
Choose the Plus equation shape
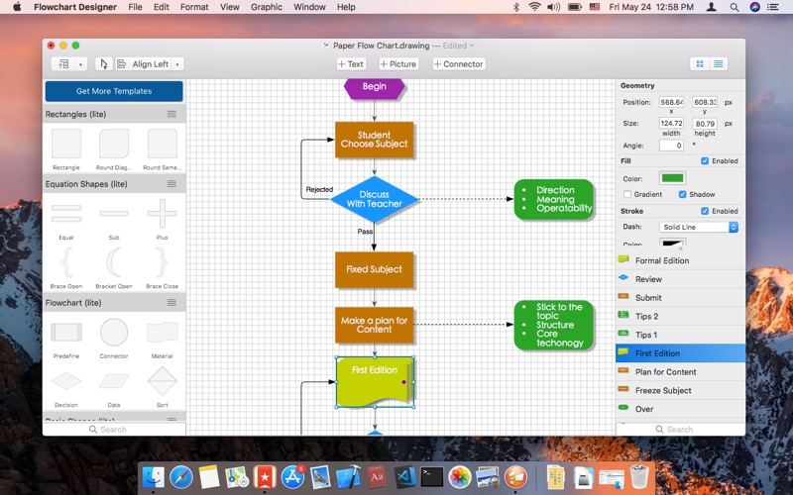point(162,213)
